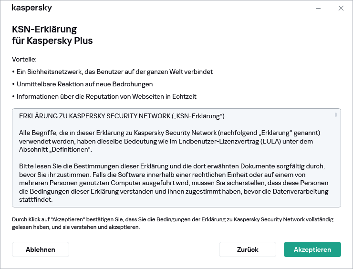The height and width of the screenshot is (269, 353).
Task: Click the "Durch Klick auf Akzeptieren" notice
Action: tap(172, 223)
